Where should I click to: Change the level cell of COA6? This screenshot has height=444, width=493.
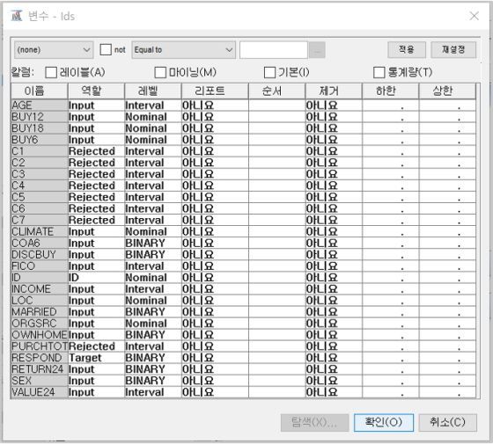coord(153,243)
